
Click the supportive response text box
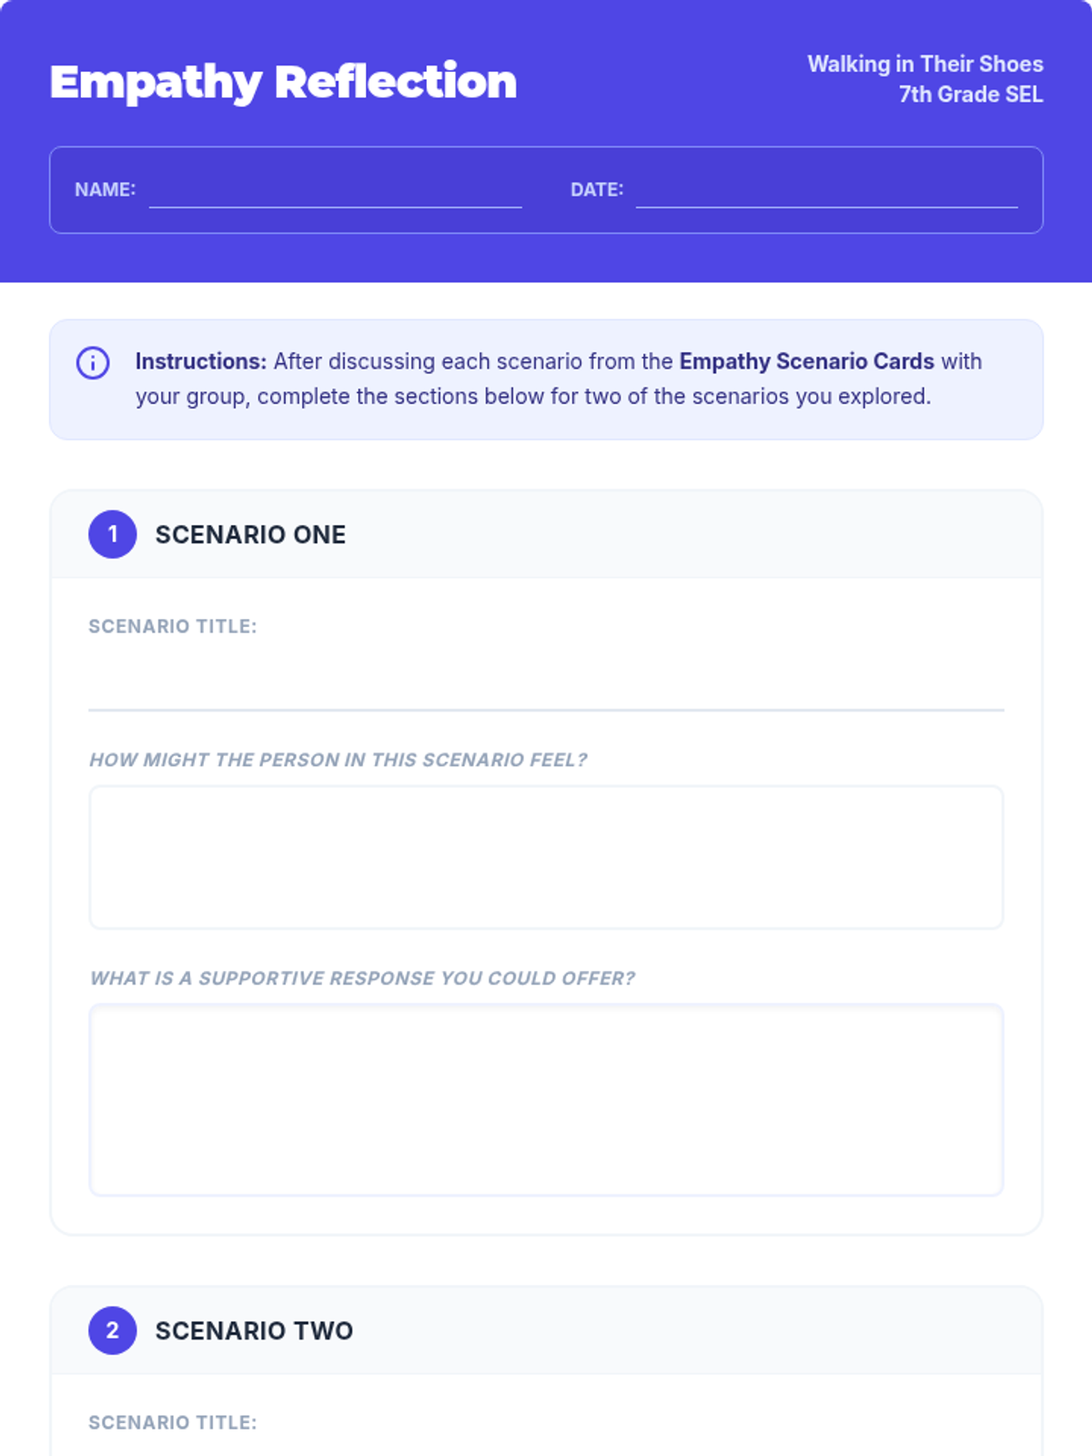pyautogui.click(x=546, y=1099)
